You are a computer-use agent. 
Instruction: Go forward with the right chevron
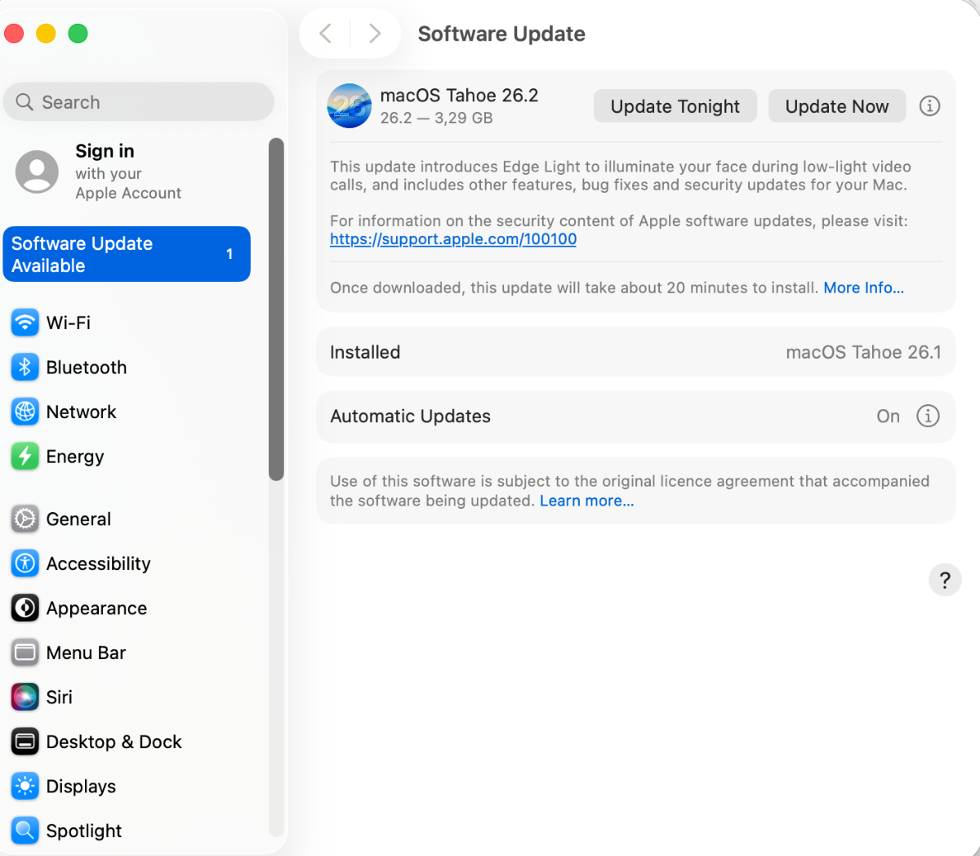click(x=375, y=33)
